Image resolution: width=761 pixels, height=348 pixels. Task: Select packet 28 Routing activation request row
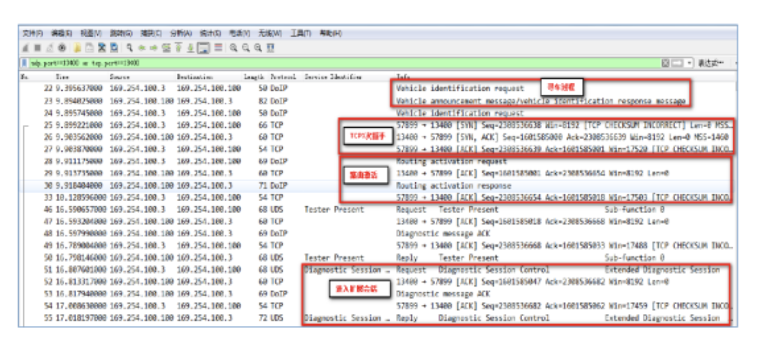378,161
